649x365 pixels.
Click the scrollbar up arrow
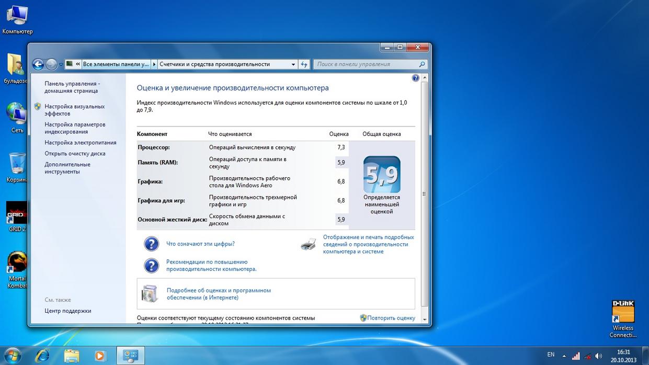coord(425,77)
